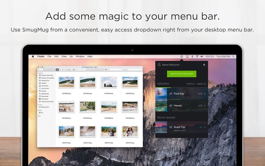Select Applications in Finder sidebar
The width and height of the screenshot is (265, 166).
coord(44,94)
